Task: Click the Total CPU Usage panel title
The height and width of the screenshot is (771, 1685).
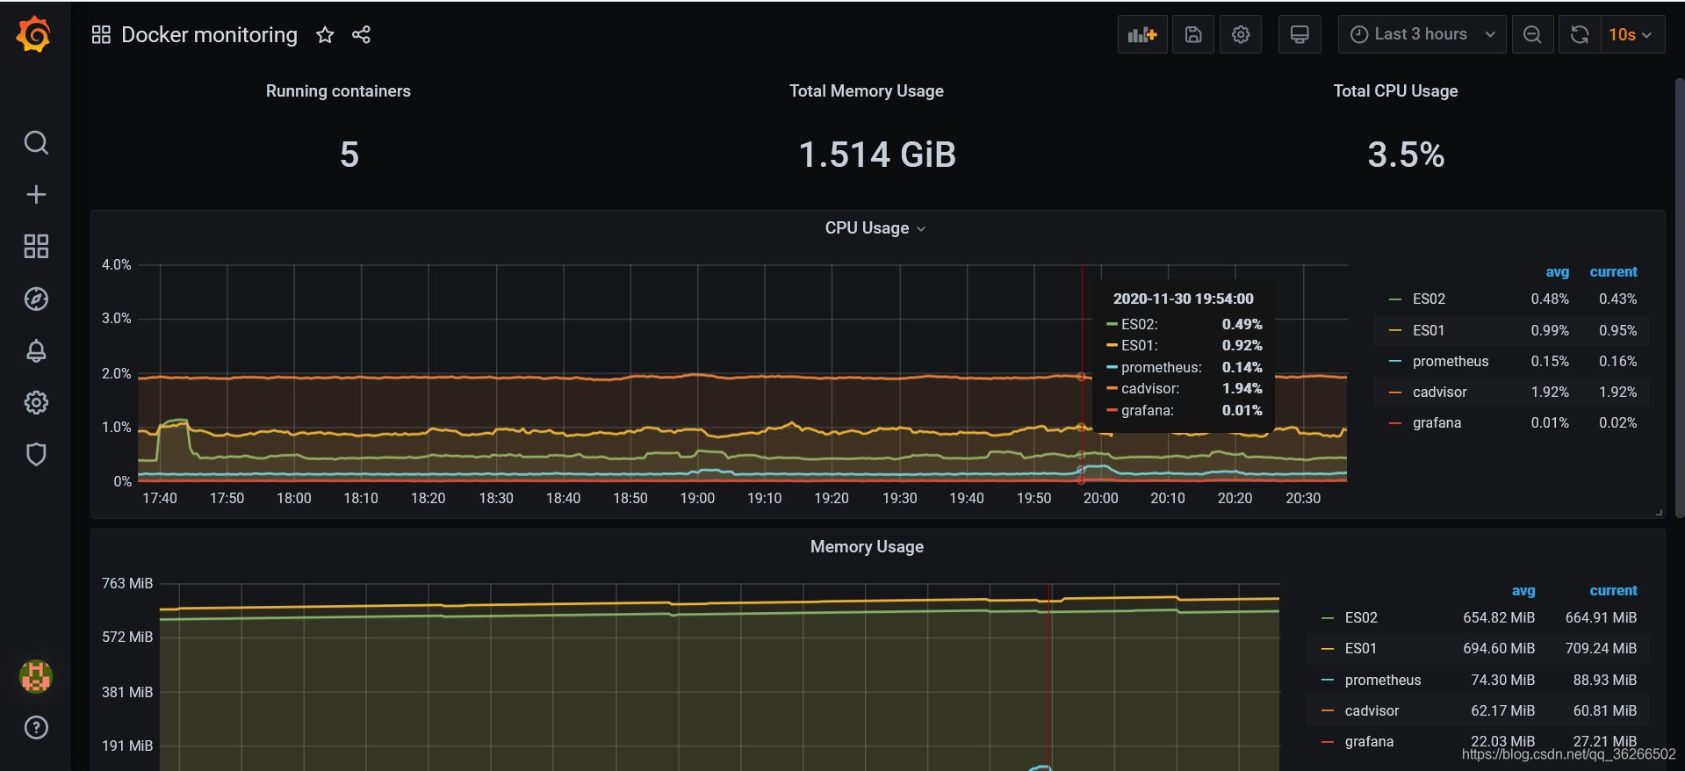Action: click(x=1395, y=91)
